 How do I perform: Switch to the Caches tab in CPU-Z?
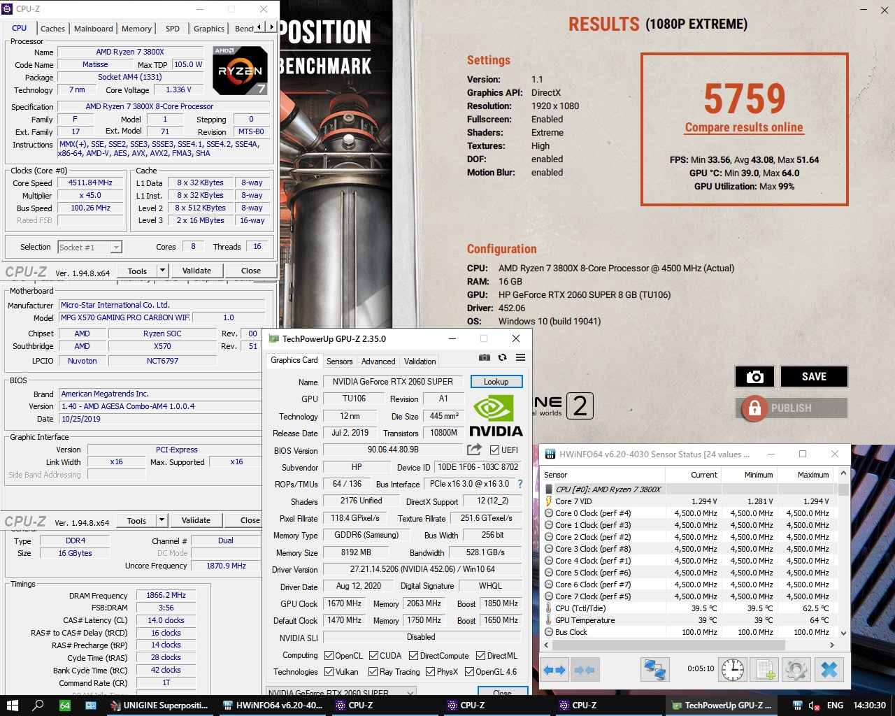click(52, 29)
